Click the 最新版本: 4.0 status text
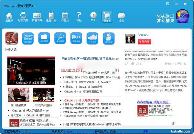Viewport: 194px width, 134px height. tap(62, 131)
